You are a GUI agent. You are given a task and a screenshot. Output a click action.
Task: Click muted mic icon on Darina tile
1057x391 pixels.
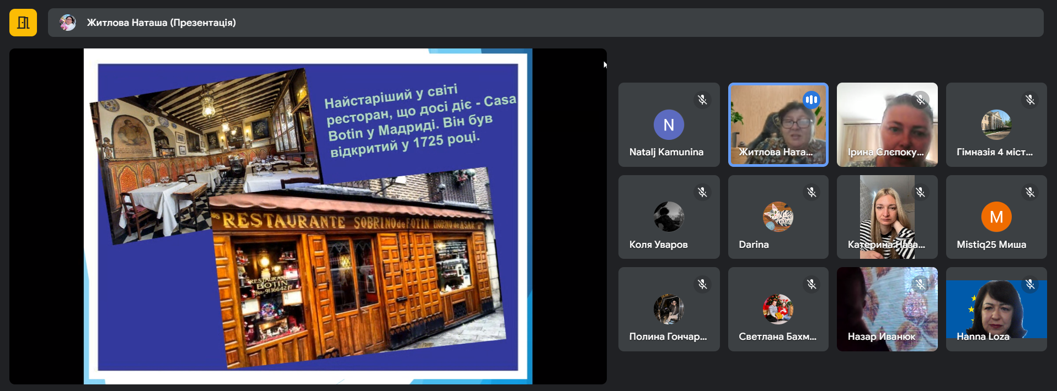811,192
